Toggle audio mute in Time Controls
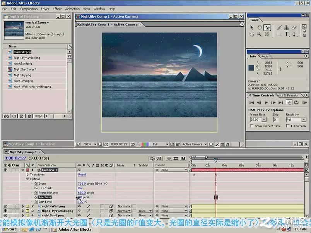Image resolution: width=311 pixels, height=233 pixels. [x=289, y=103]
